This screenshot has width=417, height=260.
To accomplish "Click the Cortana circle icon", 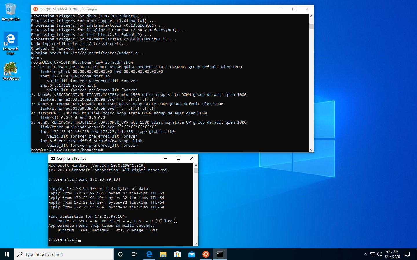I will pos(120,254).
